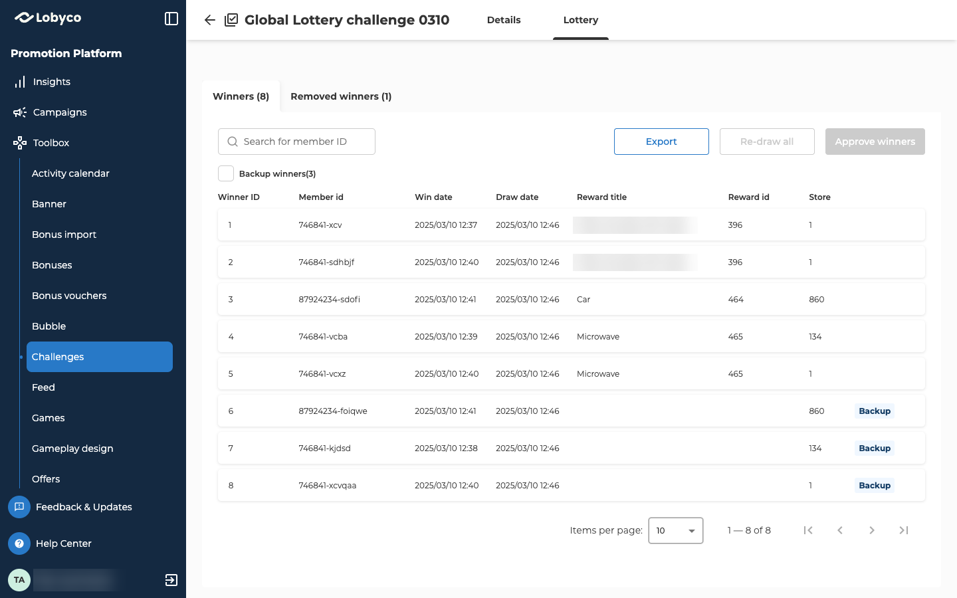Viewport: 957px width, 598px height.
Task: Click member id 746841-sdhbjf
Action: pos(326,262)
